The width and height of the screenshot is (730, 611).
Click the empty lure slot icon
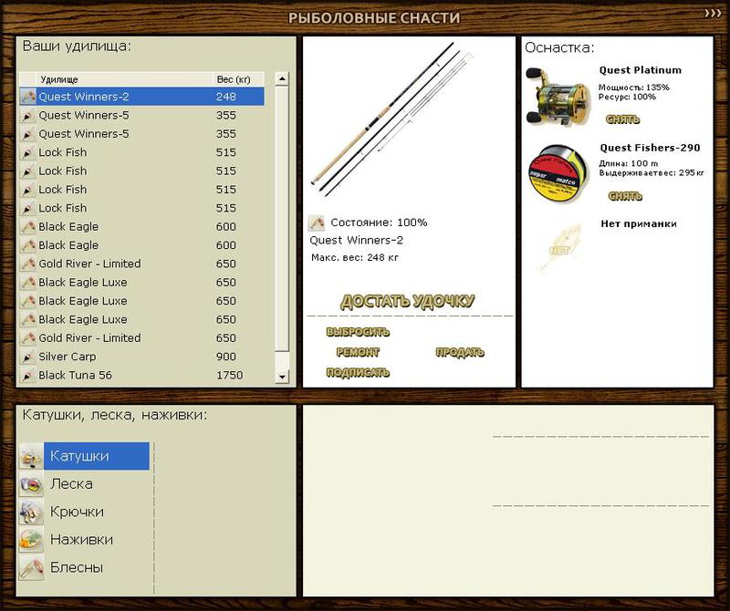point(560,250)
